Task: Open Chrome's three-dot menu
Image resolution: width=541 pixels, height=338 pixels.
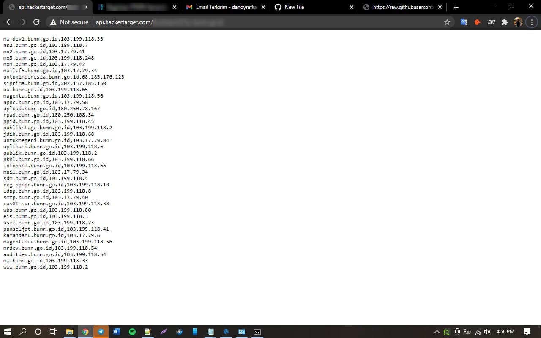Action: coord(532,22)
